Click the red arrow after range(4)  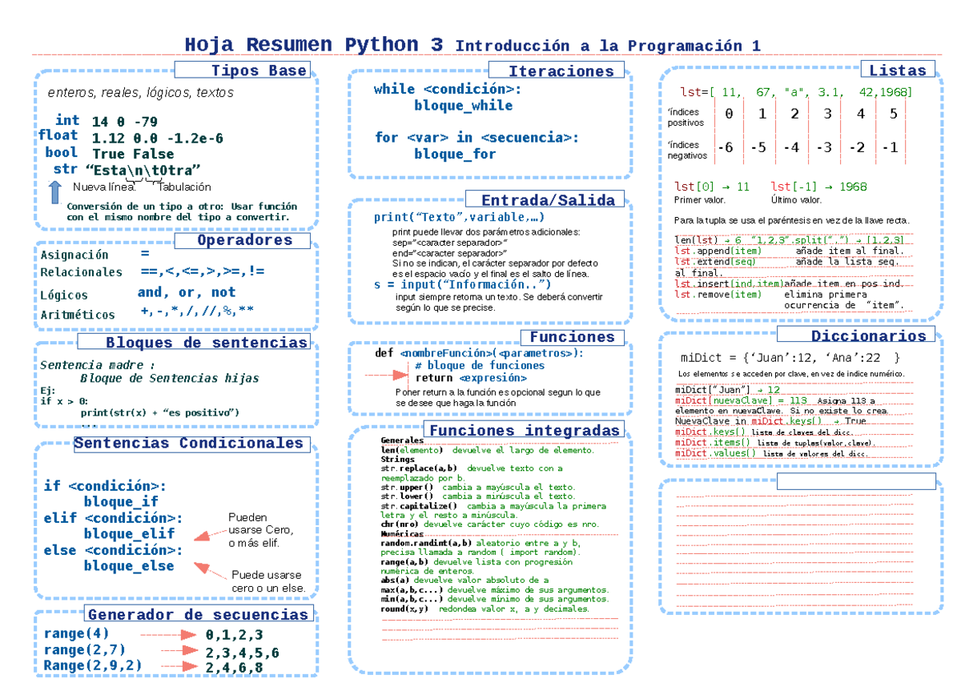[x=167, y=634]
